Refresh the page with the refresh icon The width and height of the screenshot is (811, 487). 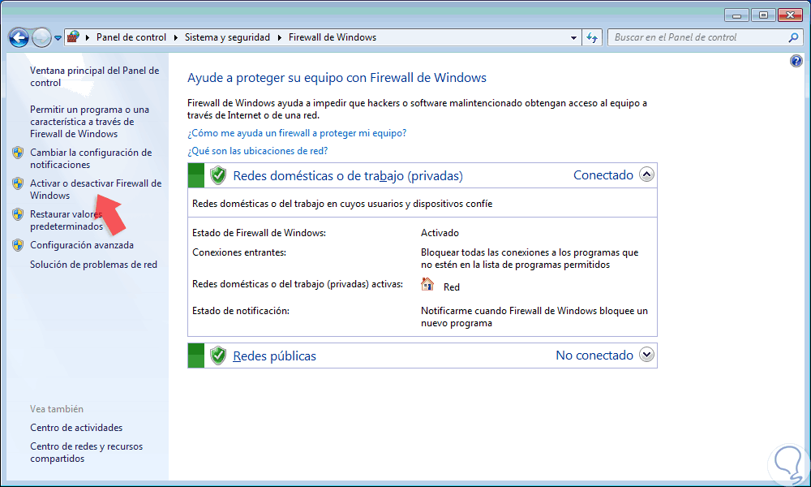[x=592, y=37]
